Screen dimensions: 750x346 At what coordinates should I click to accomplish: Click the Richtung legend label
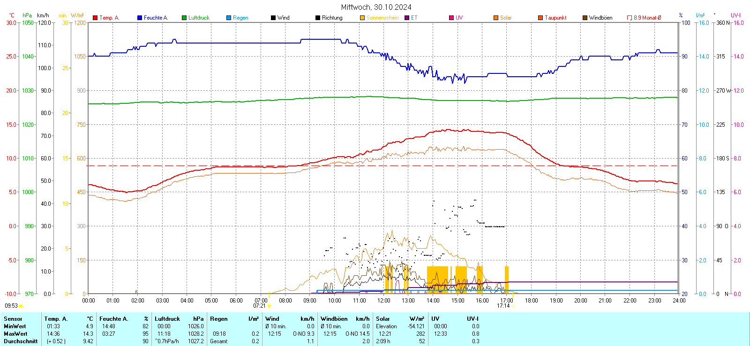pyautogui.click(x=332, y=18)
